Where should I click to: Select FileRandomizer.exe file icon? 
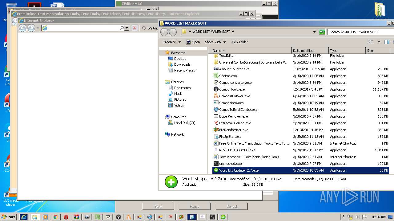tap(216, 130)
